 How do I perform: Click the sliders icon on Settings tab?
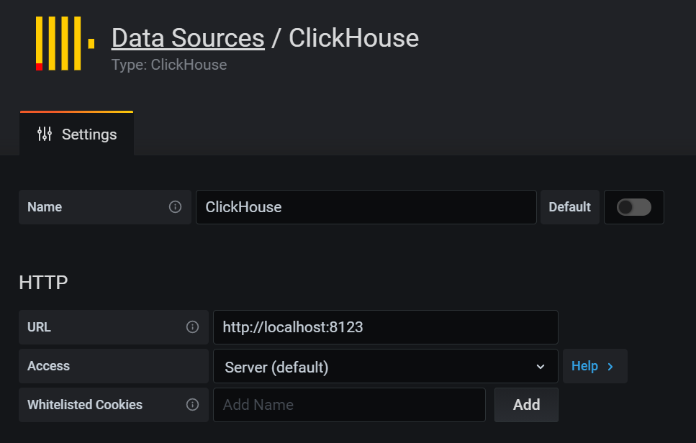[45, 134]
